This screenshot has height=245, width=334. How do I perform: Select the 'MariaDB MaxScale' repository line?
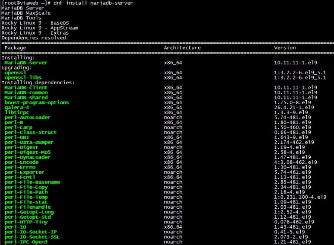26,13
